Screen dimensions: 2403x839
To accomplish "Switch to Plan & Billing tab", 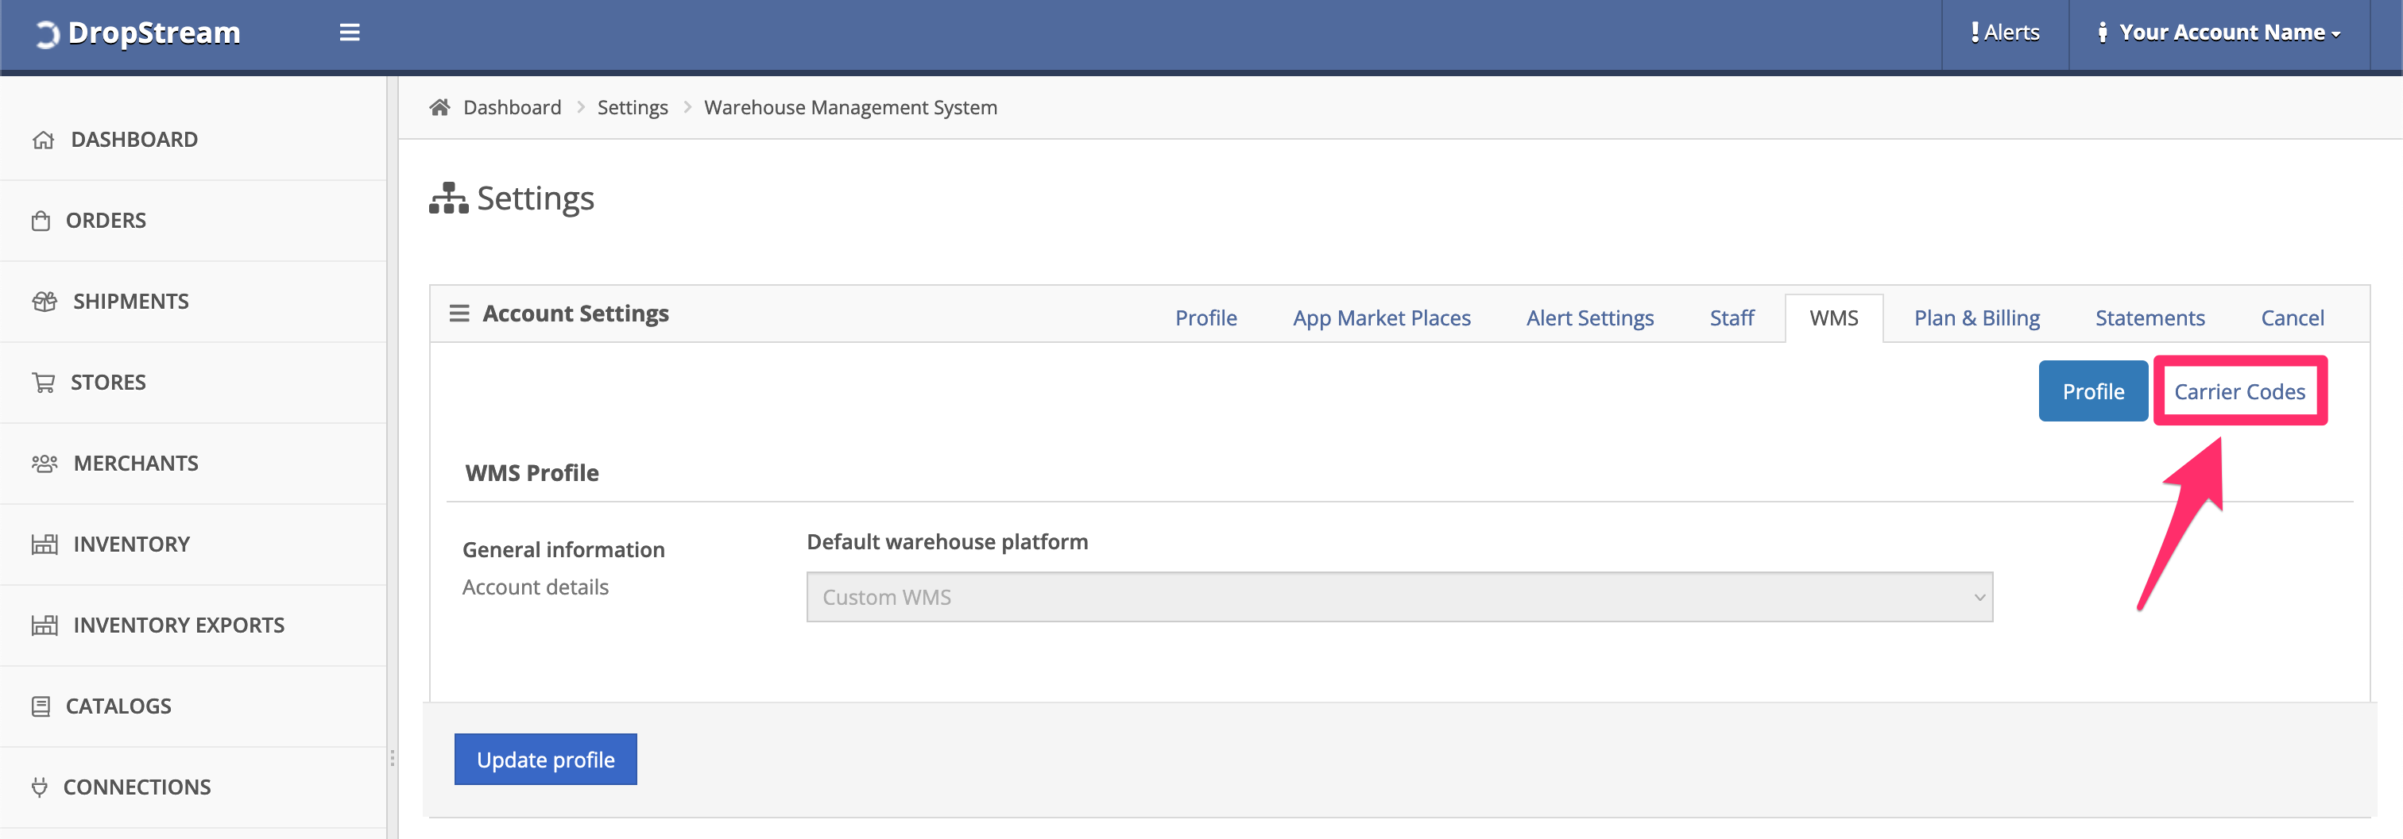I will point(1977,318).
